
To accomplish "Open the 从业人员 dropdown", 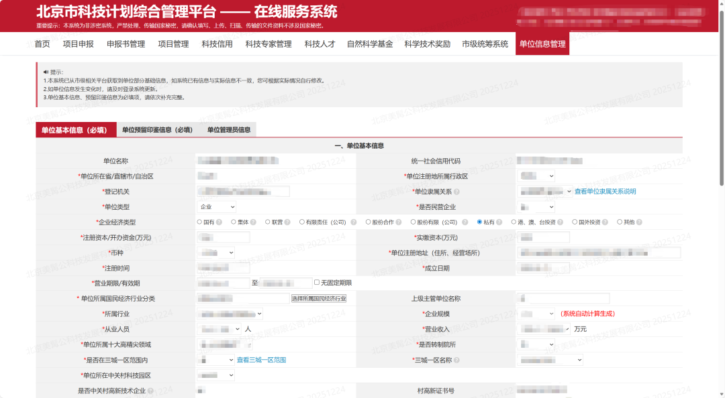I will pyautogui.click(x=219, y=329).
